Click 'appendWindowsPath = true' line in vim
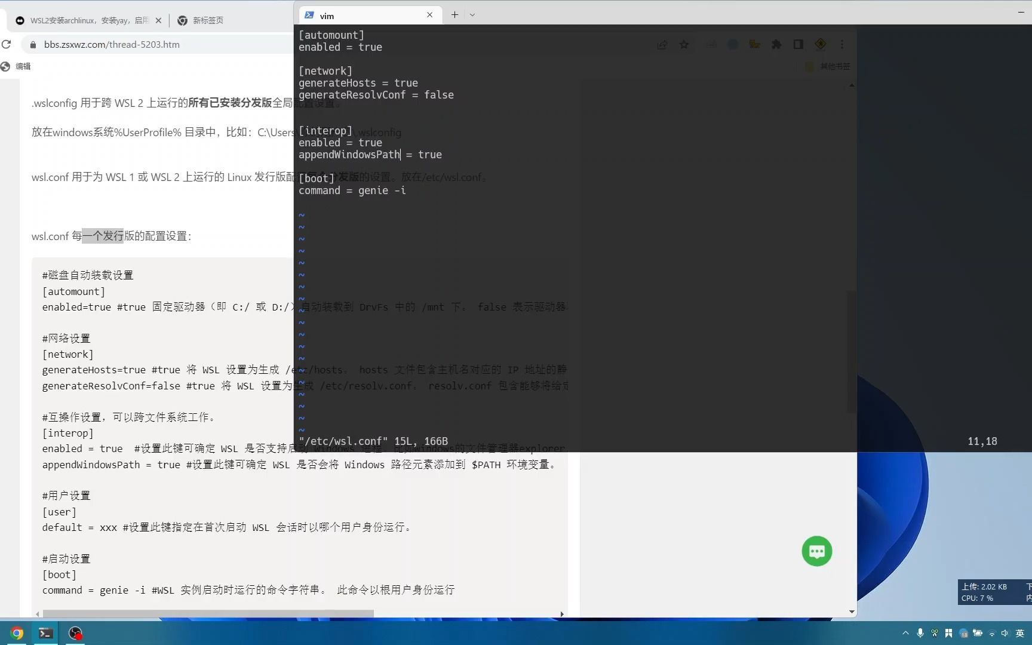The width and height of the screenshot is (1032, 645). pos(370,155)
